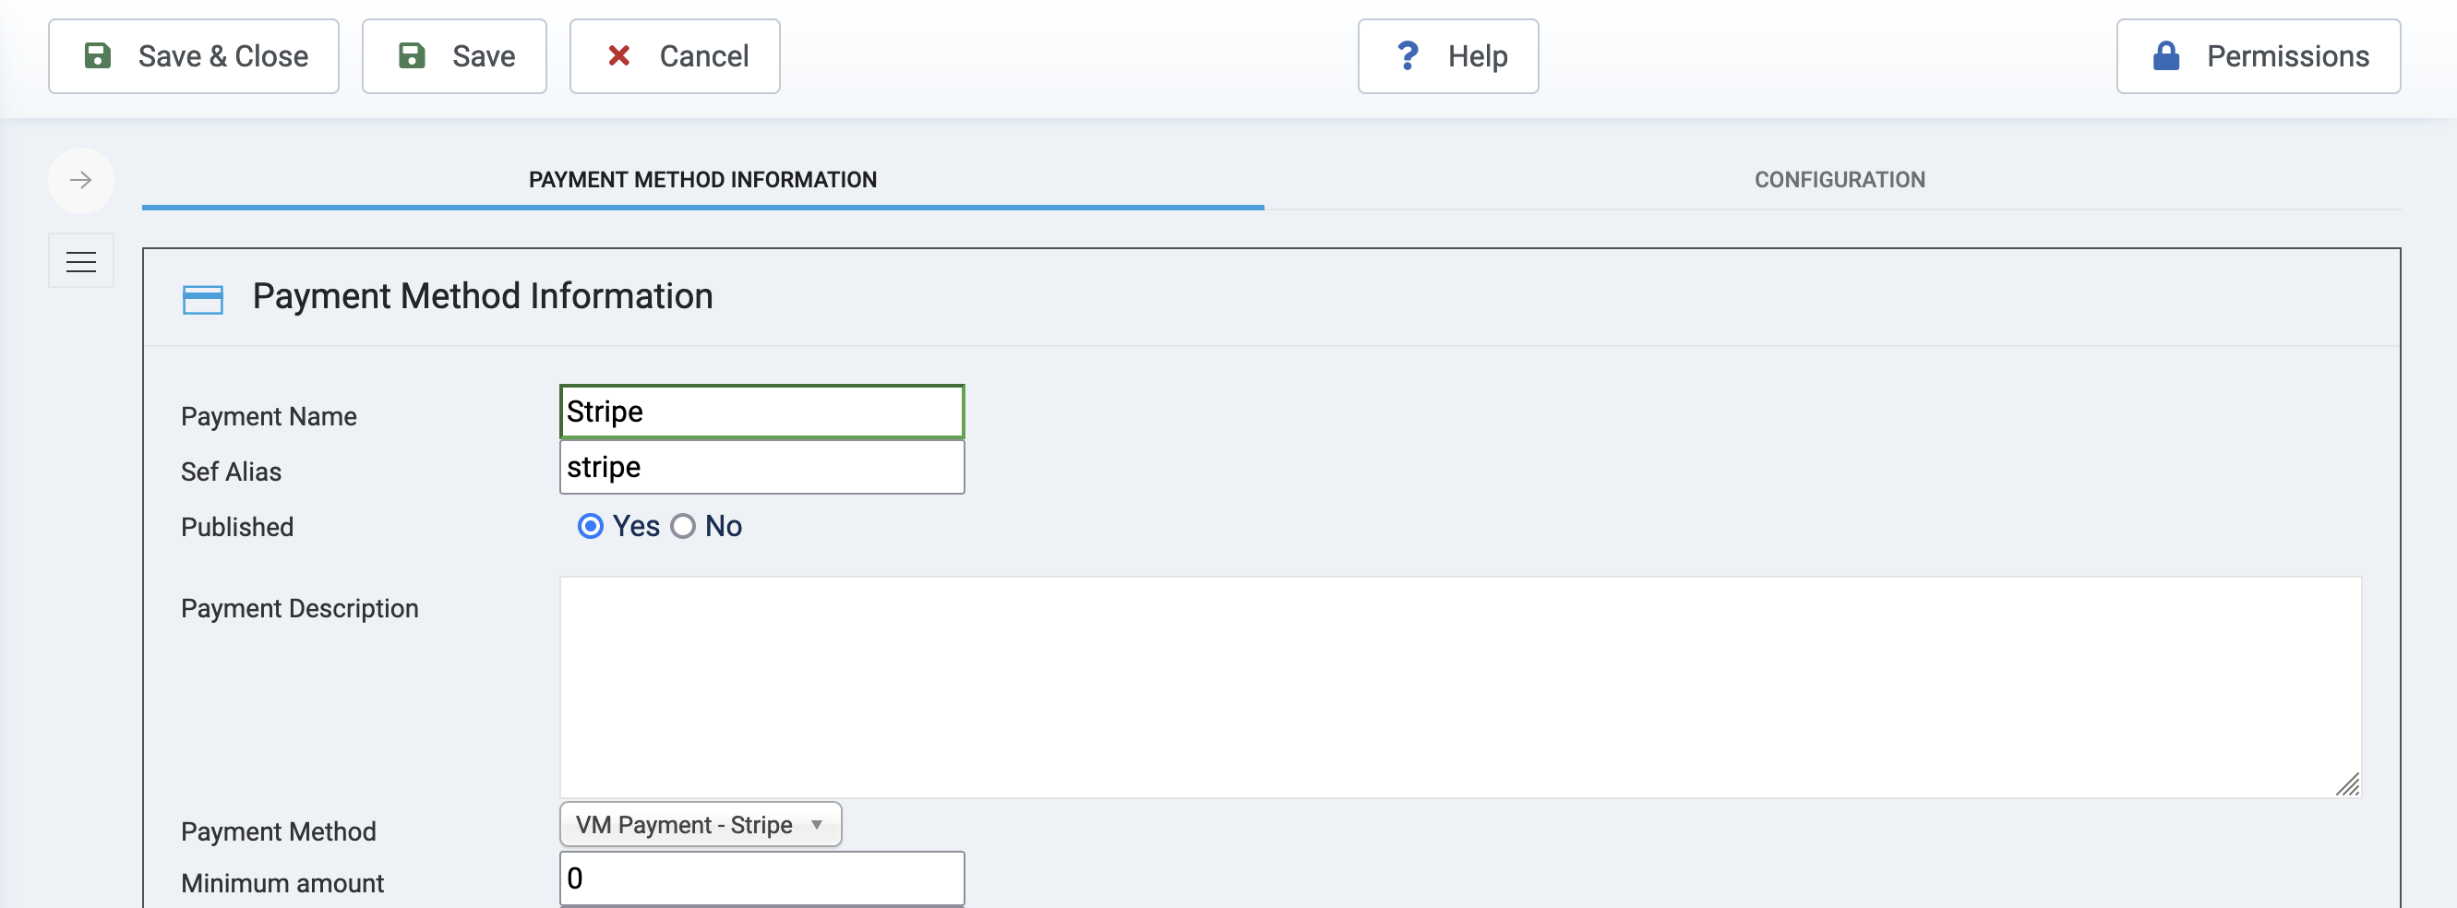Screen dimensions: 2457x908
Task: Click the VM Payment - Stripe dropdown arrow
Action: 817,824
